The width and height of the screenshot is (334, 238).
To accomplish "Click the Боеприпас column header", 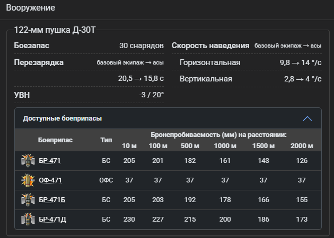I will point(55,140).
